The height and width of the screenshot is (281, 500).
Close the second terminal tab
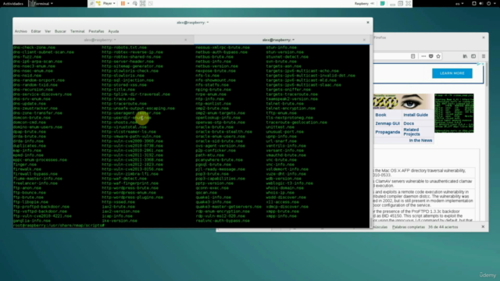coord(364,40)
